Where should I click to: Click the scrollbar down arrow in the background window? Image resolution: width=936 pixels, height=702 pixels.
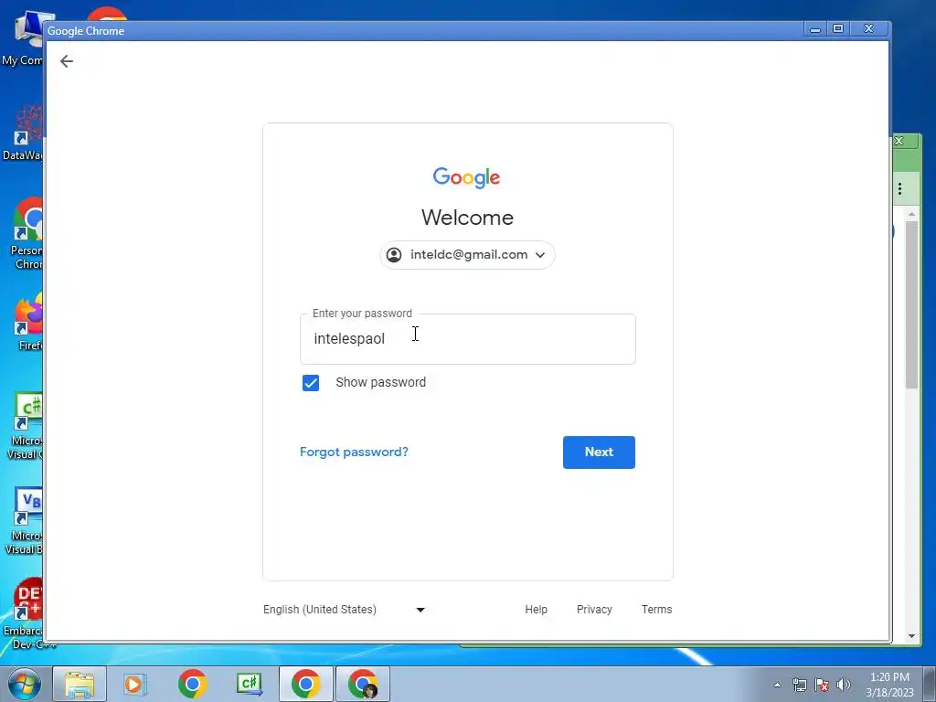pos(911,636)
